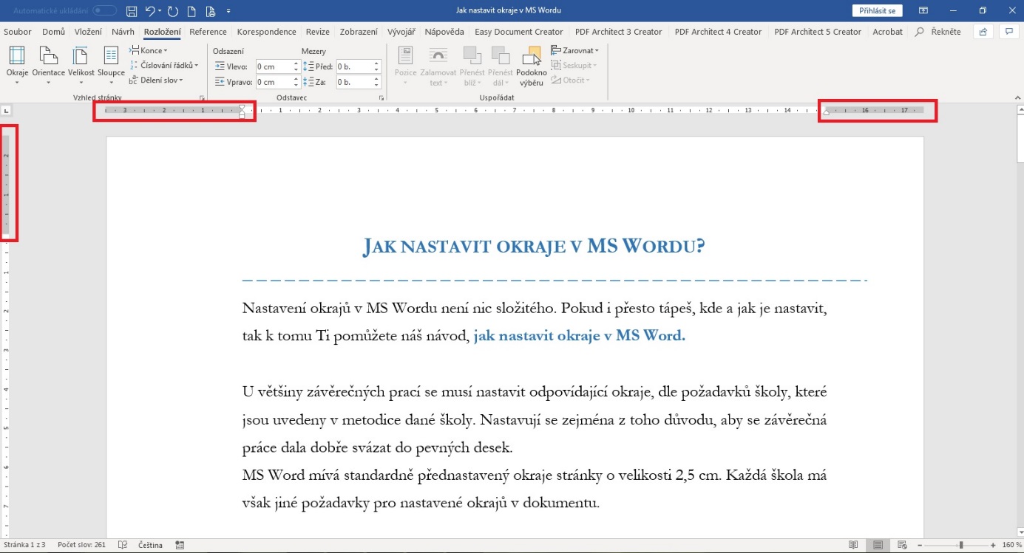Click the Řekněte search magnifier

(x=920, y=32)
